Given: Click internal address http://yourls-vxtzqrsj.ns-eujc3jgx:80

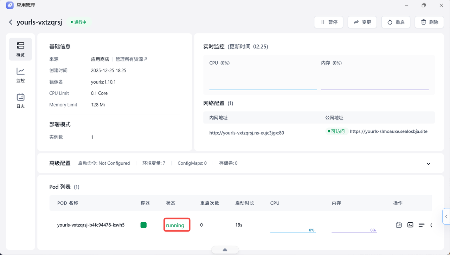Looking at the screenshot, I should coord(246,133).
